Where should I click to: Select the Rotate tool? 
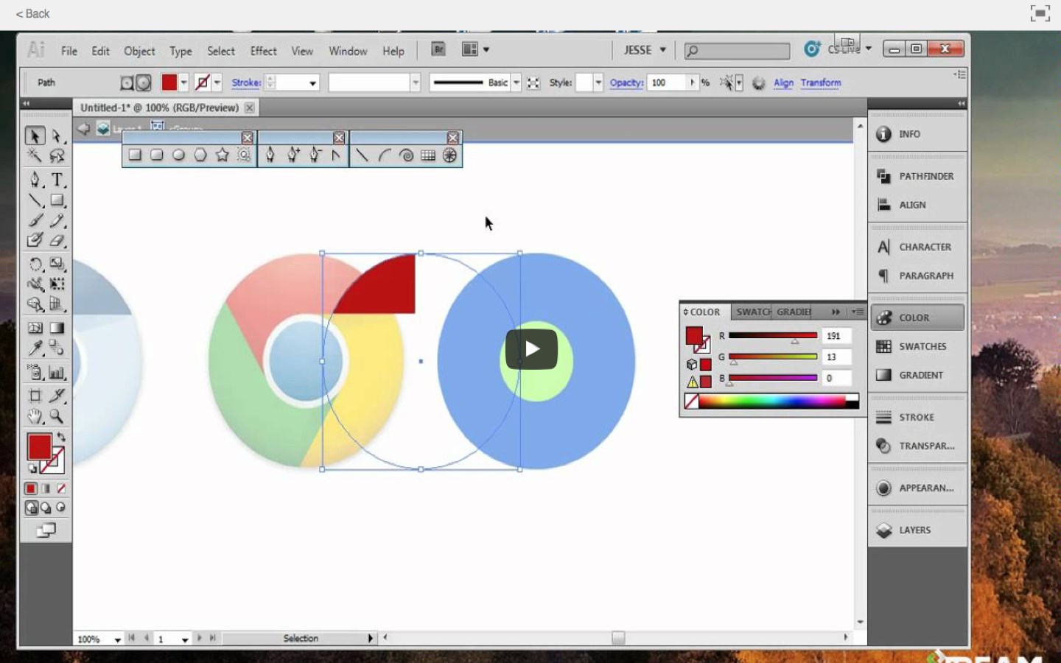35,264
